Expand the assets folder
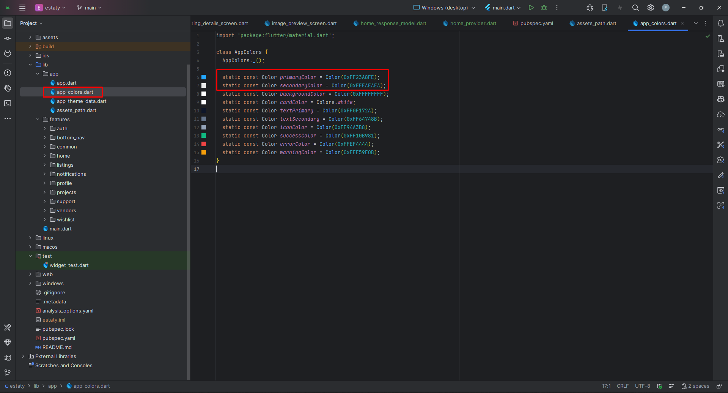Viewport: 728px width, 393px height. click(x=30, y=37)
